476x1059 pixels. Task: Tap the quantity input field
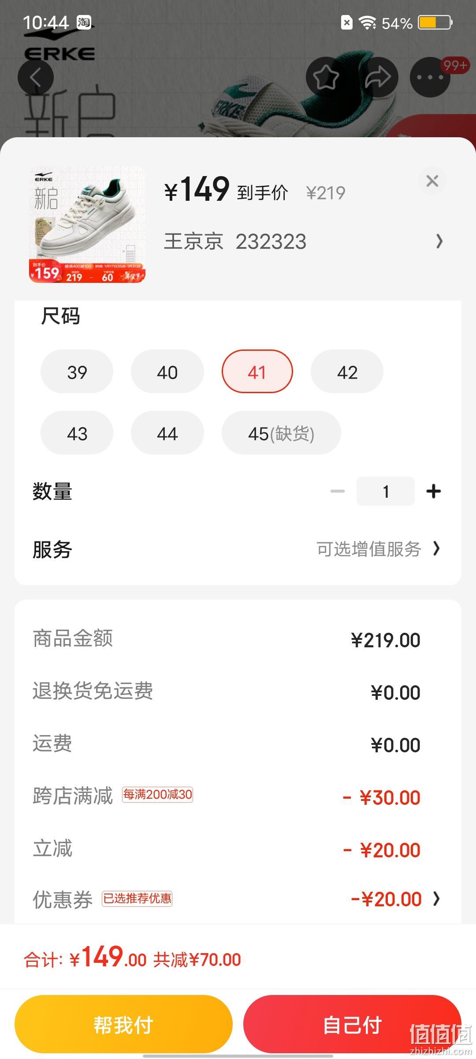point(386,491)
